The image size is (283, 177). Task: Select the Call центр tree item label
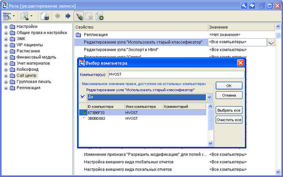point(26,76)
